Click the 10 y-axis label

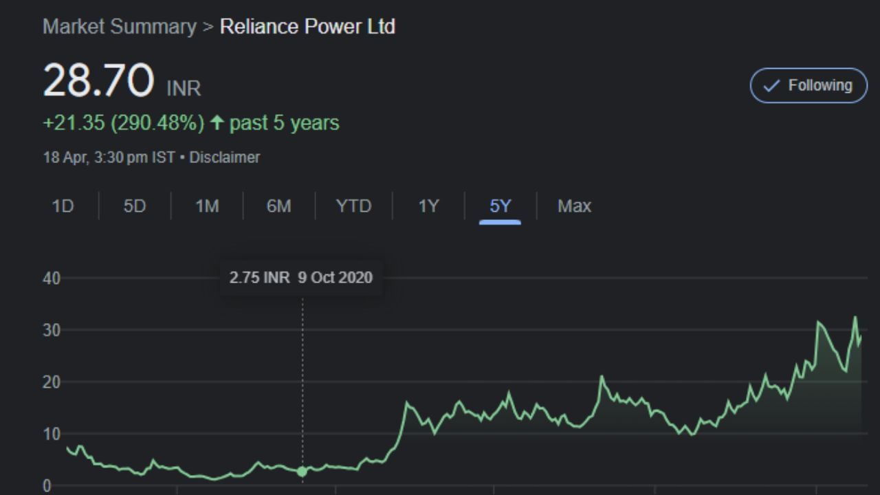pyautogui.click(x=52, y=434)
